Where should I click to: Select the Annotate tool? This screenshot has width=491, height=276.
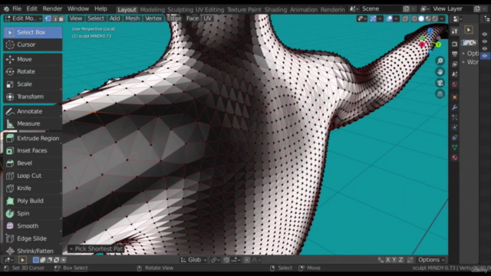click(32, 111)
